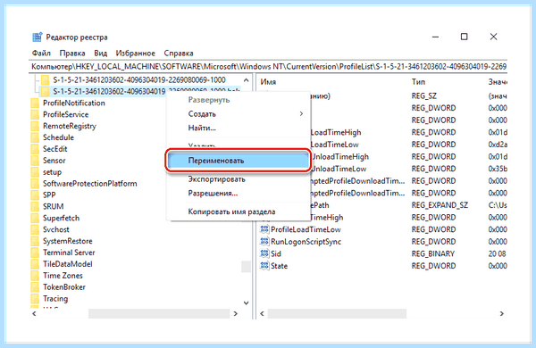Select the TileDataModel key
Viewport: 536px width, 348px height.
coord(67,264)
